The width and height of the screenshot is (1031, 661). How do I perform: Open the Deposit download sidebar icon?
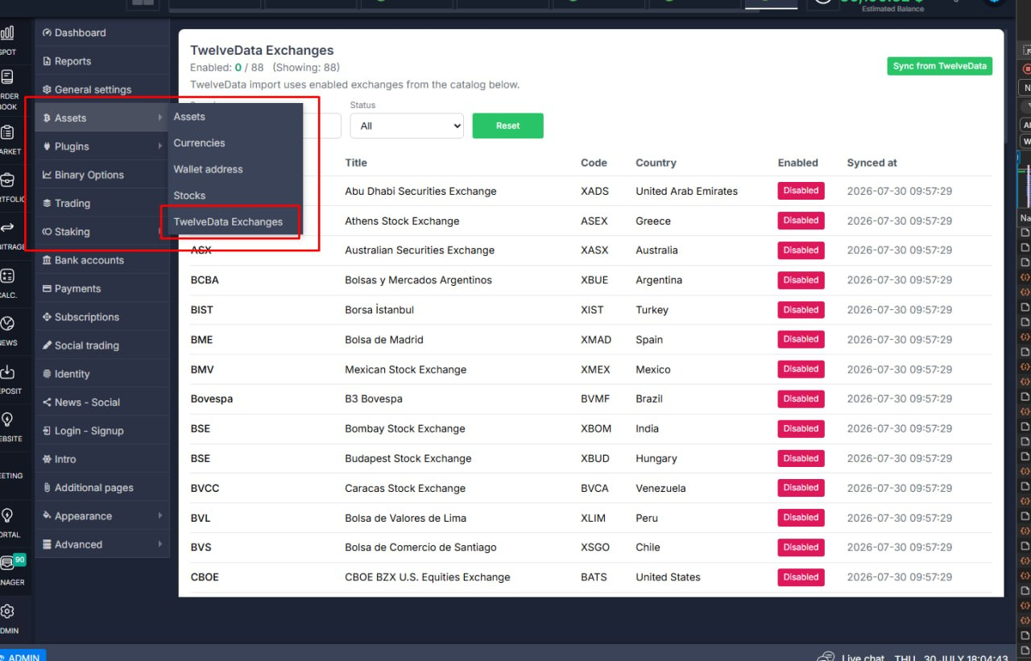[x=7, y=372]
